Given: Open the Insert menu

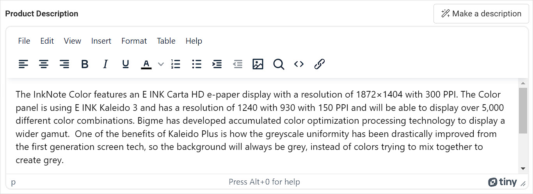Looking at the screenshot, I should (101, 41).
